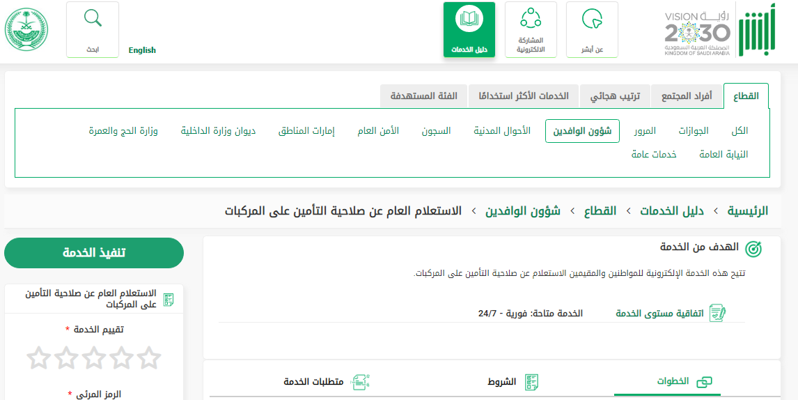Viewport: 798px width, 400px height.
Task: Click the Absher logo icon
Action: pos(756,33)
